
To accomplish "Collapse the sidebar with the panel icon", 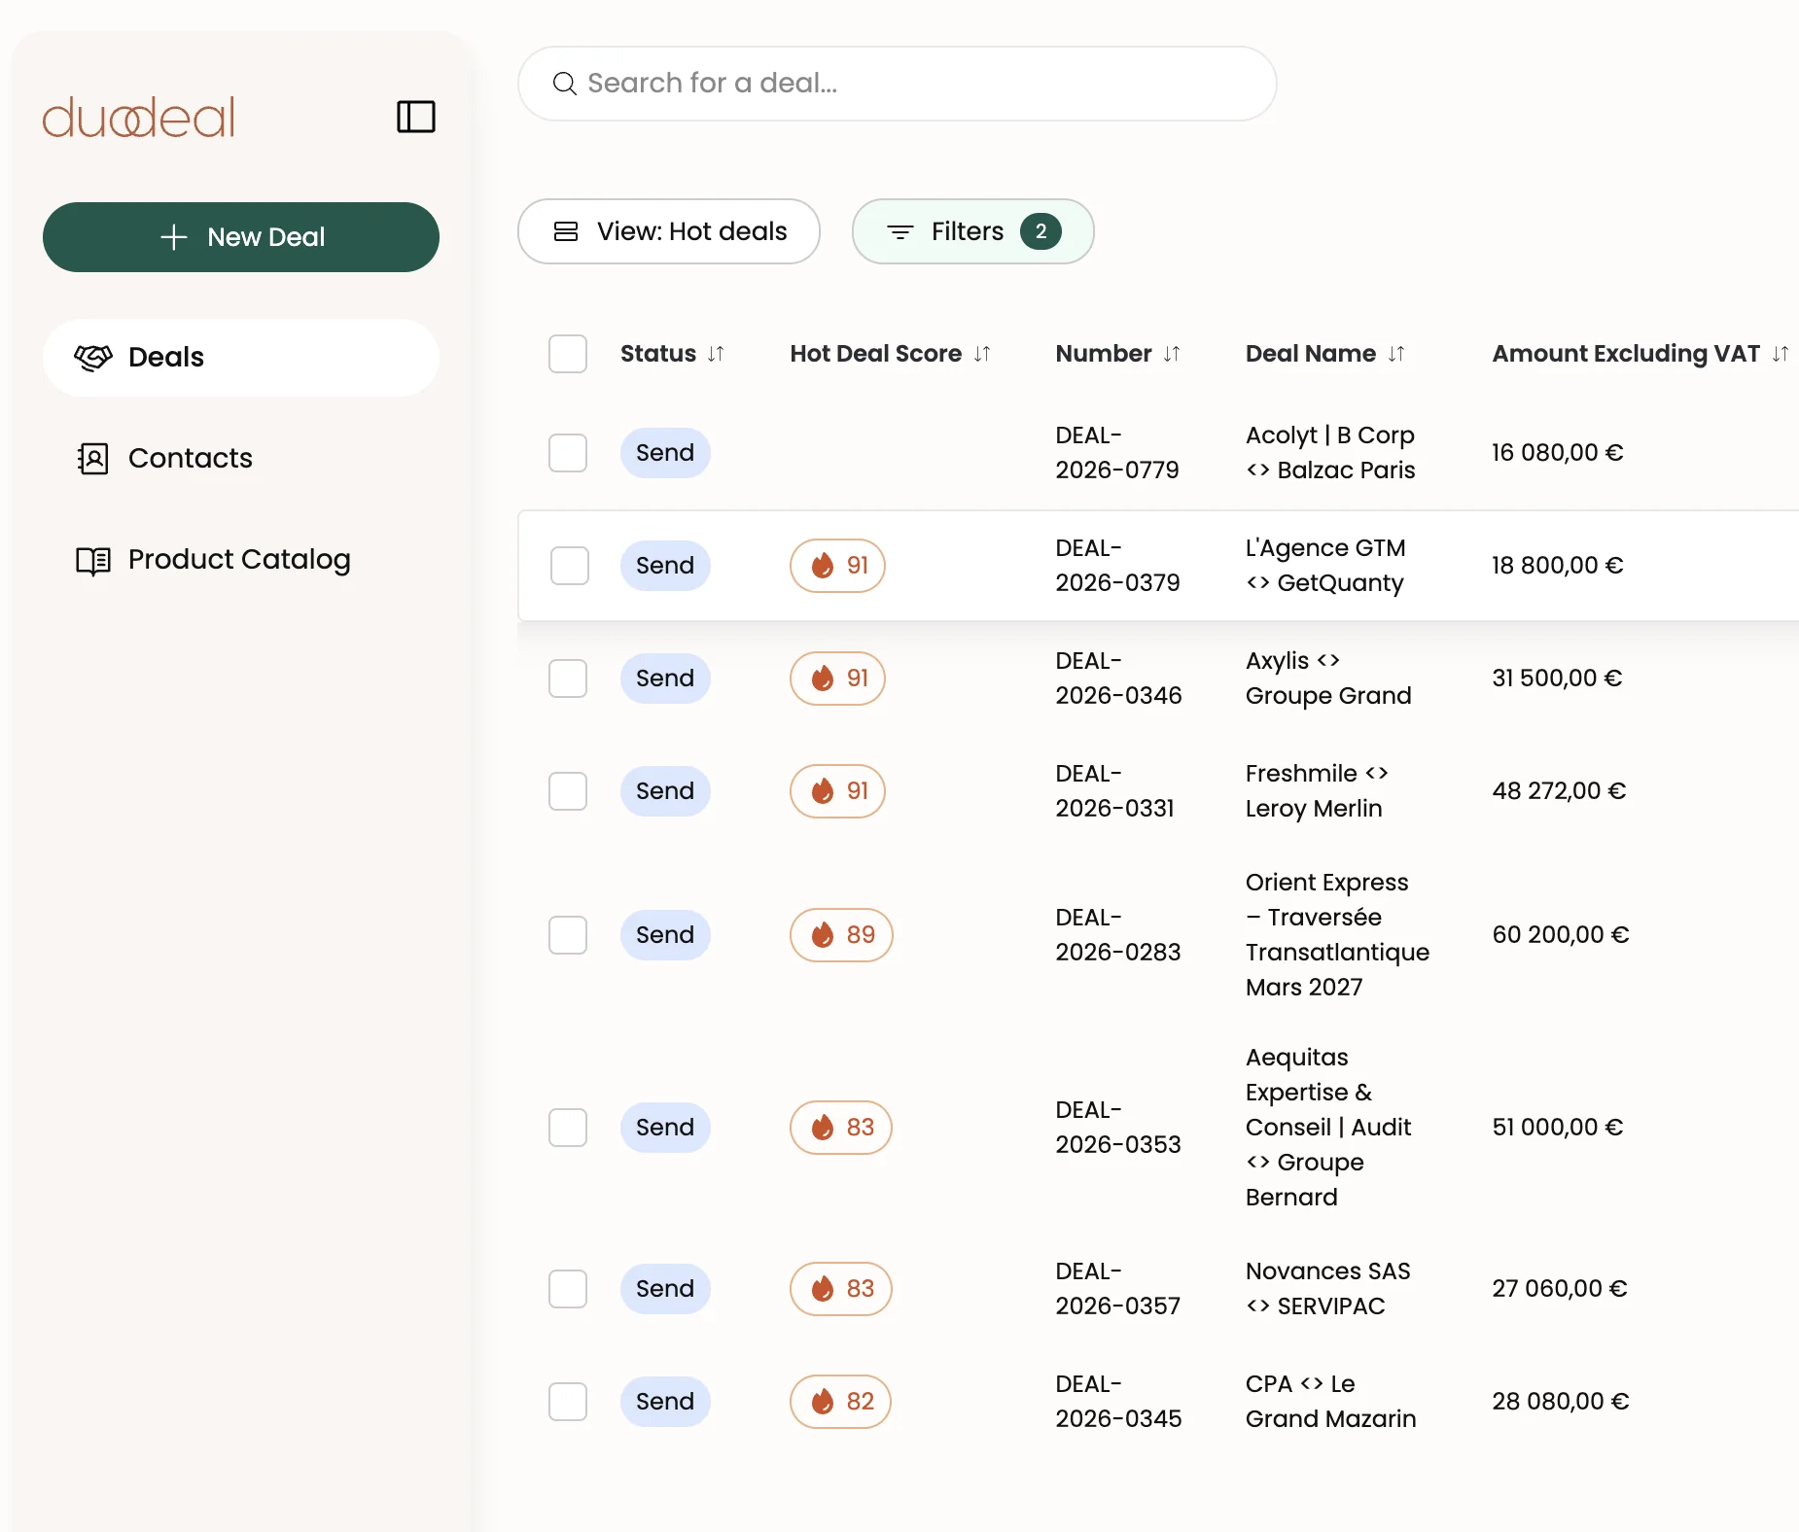I will (x=415, y=117).
